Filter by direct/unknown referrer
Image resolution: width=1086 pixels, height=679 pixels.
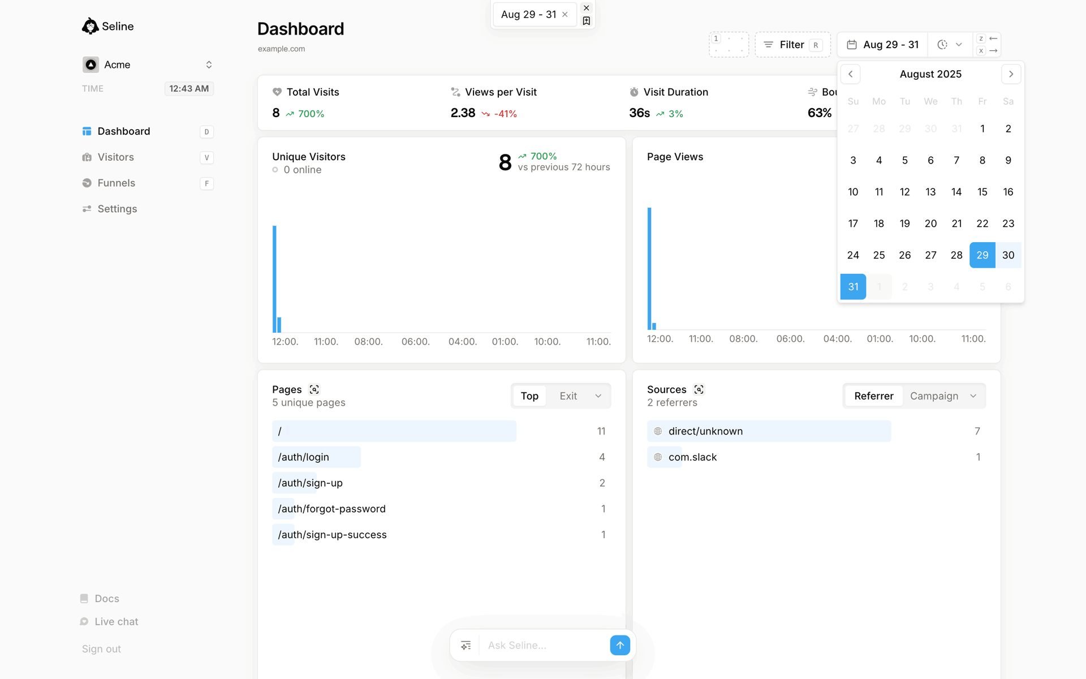(816, 431)
